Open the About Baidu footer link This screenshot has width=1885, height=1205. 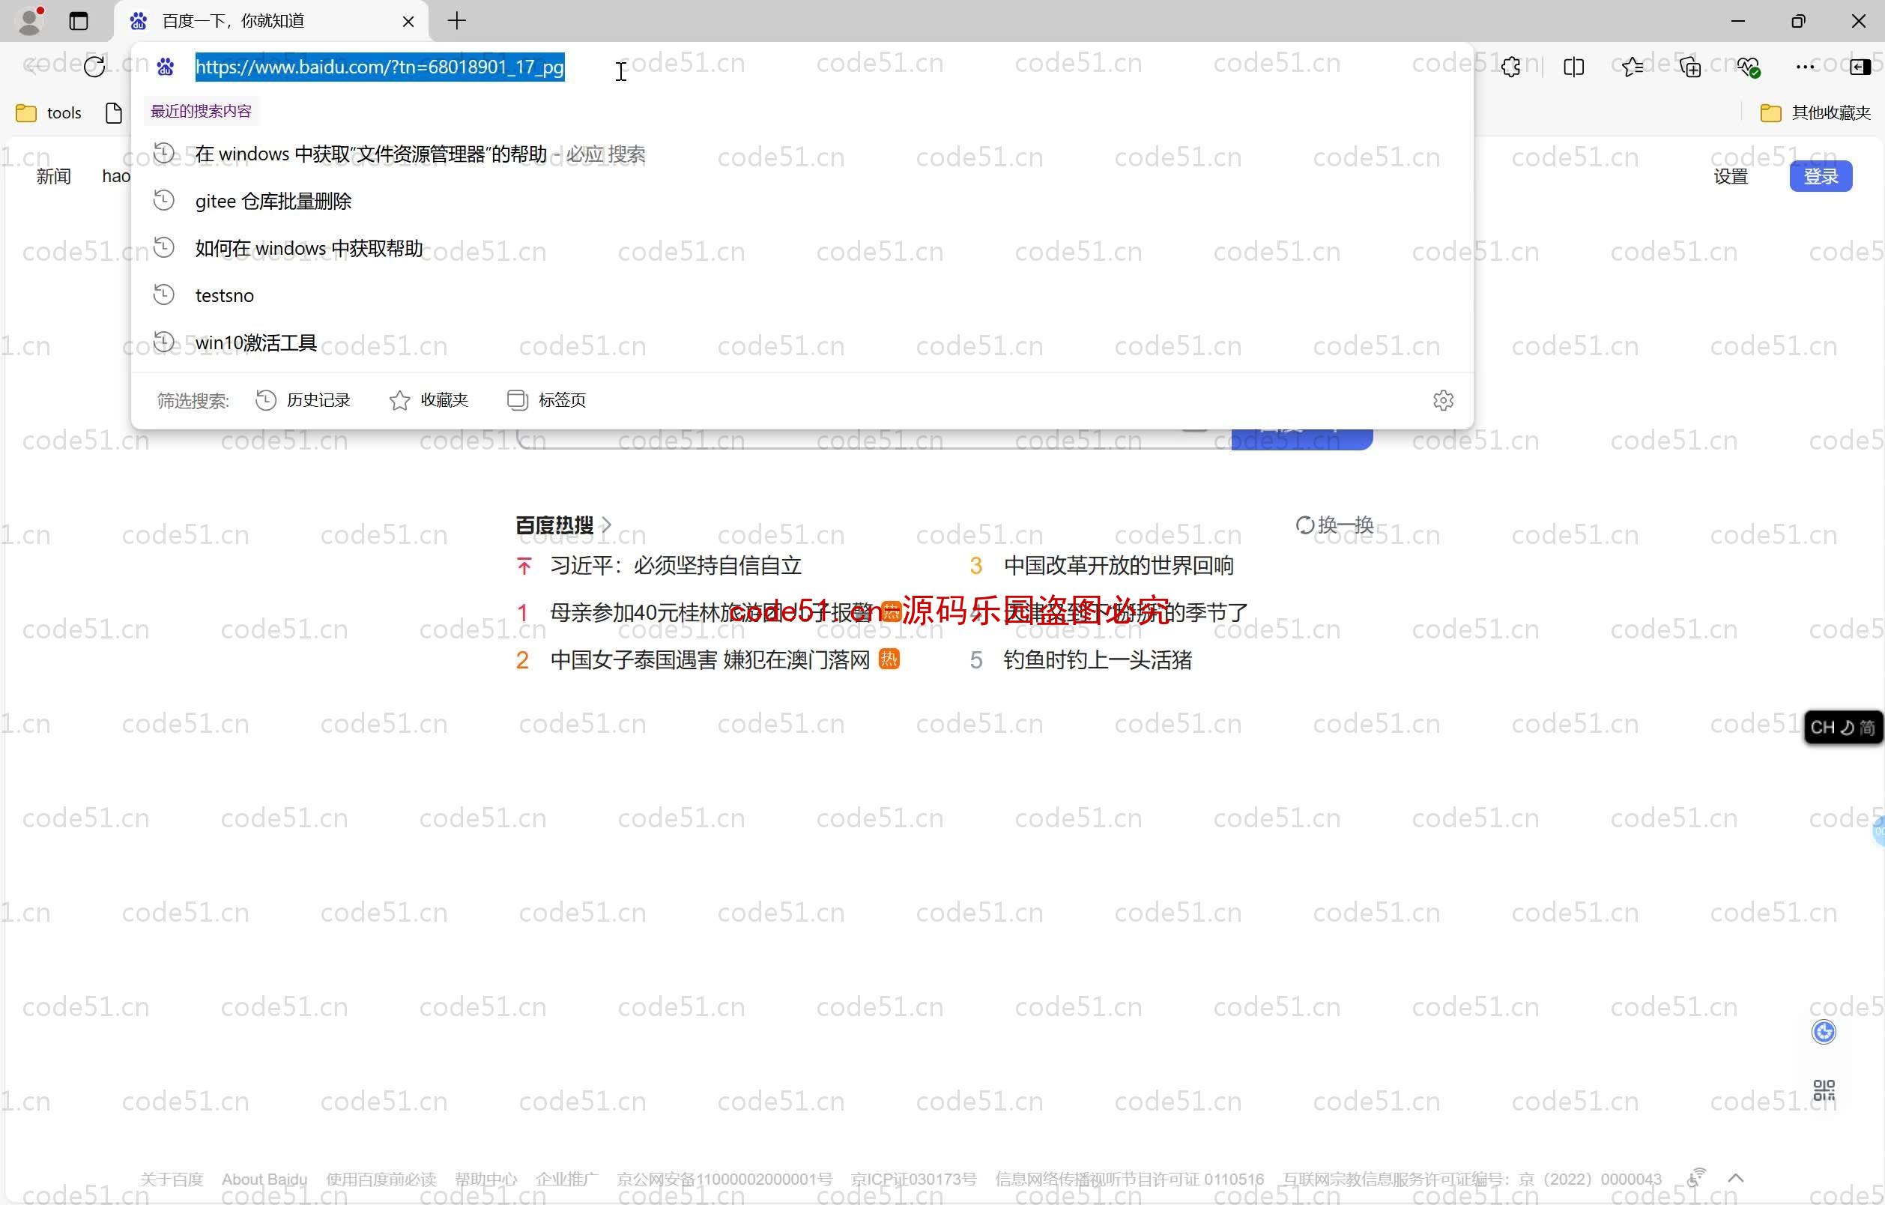tap(264, 1180)
